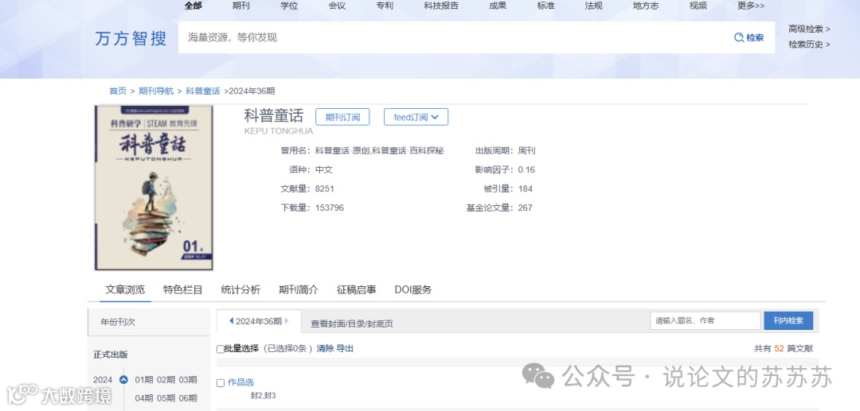Select the 标准 category tab
The width and height of the screenshot is (860, 411).
[x=545, y=6]
